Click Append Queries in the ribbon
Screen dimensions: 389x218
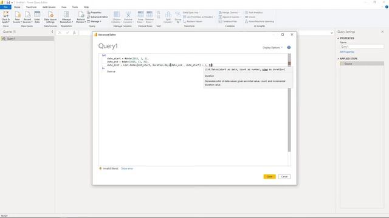(x=229, y=17)
